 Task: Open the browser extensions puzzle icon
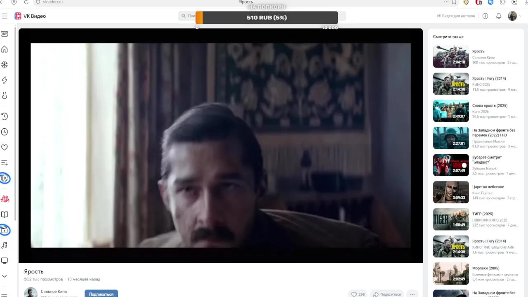click(x=502, y=2)
